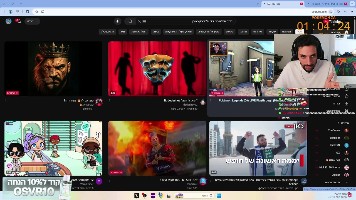Play the כאן news video thumbnail
Viewport: 356px width, 200px height.
point(258,148)
